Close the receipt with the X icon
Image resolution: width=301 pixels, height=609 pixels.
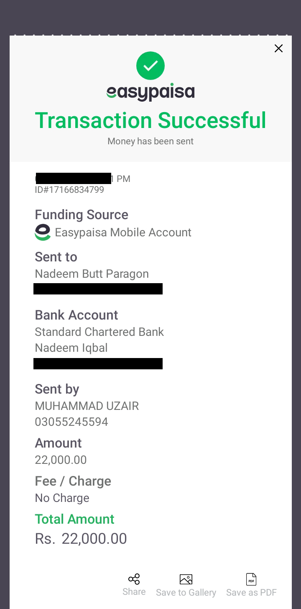pos(278,49)
